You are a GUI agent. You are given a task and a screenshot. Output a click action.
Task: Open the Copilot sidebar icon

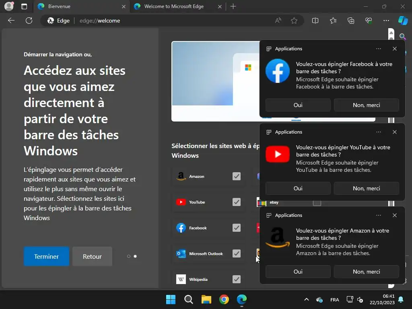point(403,21)
